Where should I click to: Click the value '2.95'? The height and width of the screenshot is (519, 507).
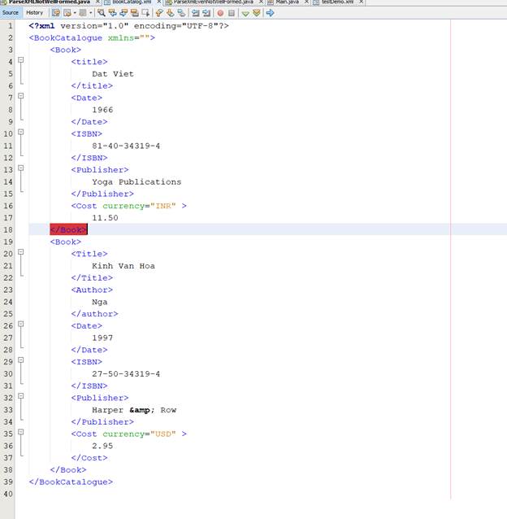click(x=102, y=446)
